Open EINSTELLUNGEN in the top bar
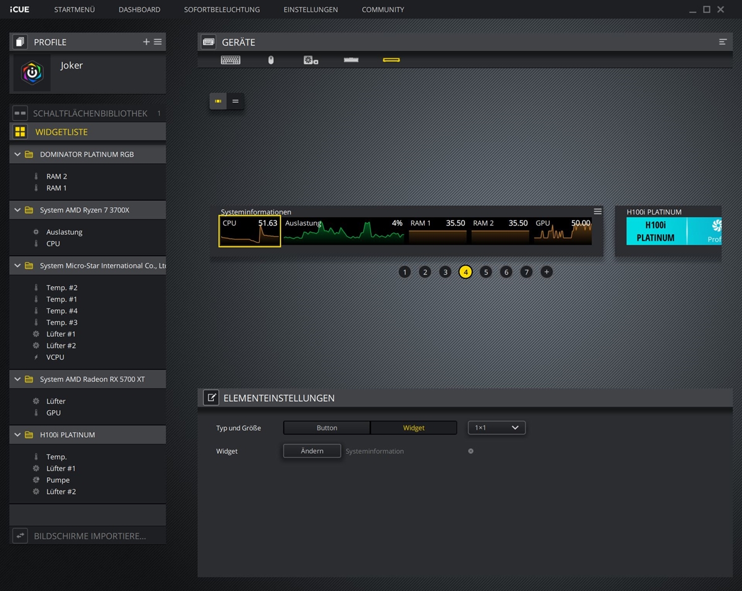Image resolution: width=742 pixels, height=591 pixels. click(x=311, y=10)
